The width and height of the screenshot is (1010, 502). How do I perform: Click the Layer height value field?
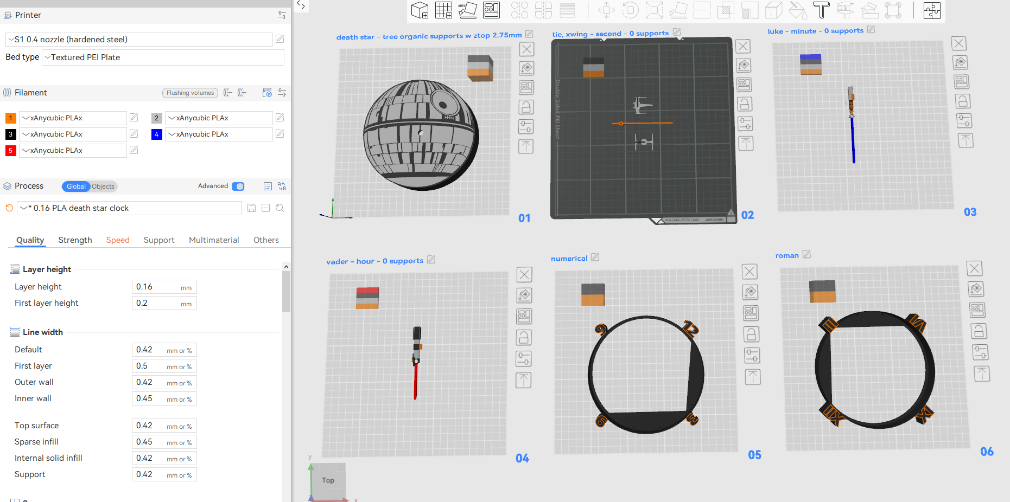click(x=164, y=287)
